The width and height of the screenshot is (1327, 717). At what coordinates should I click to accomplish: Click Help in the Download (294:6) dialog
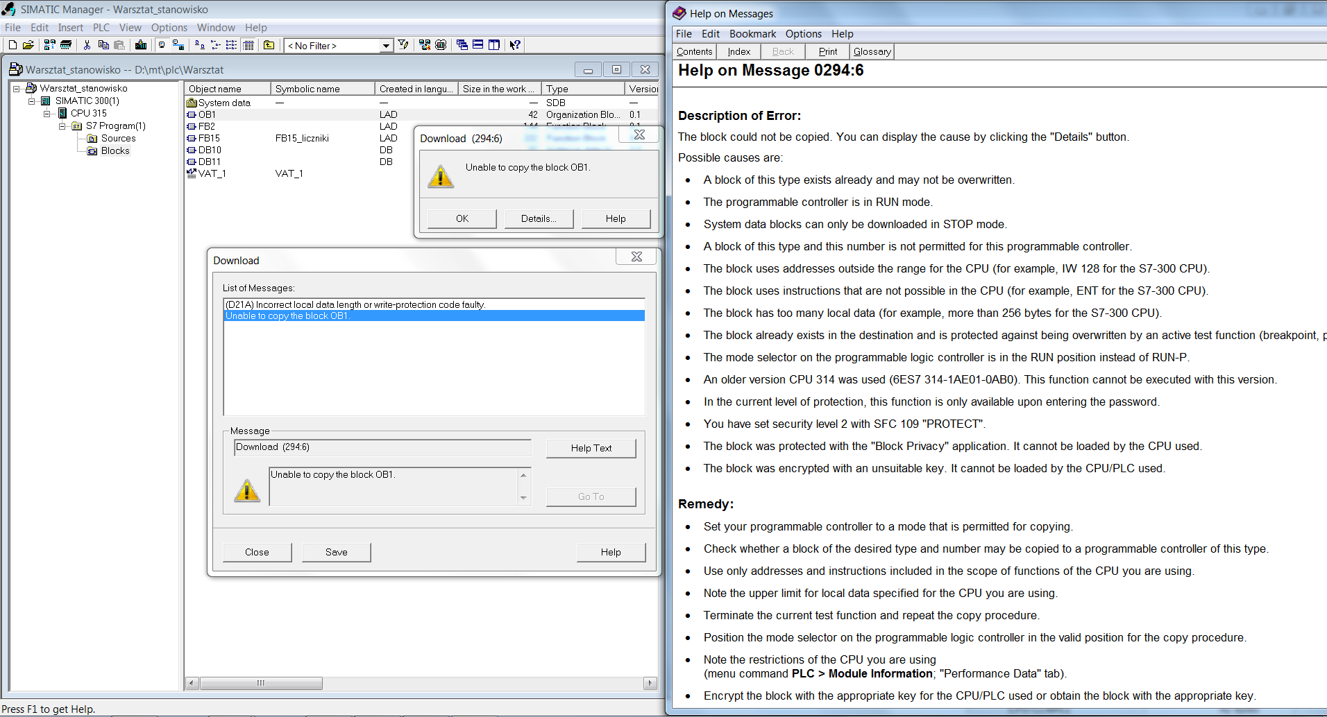(616, 218)
